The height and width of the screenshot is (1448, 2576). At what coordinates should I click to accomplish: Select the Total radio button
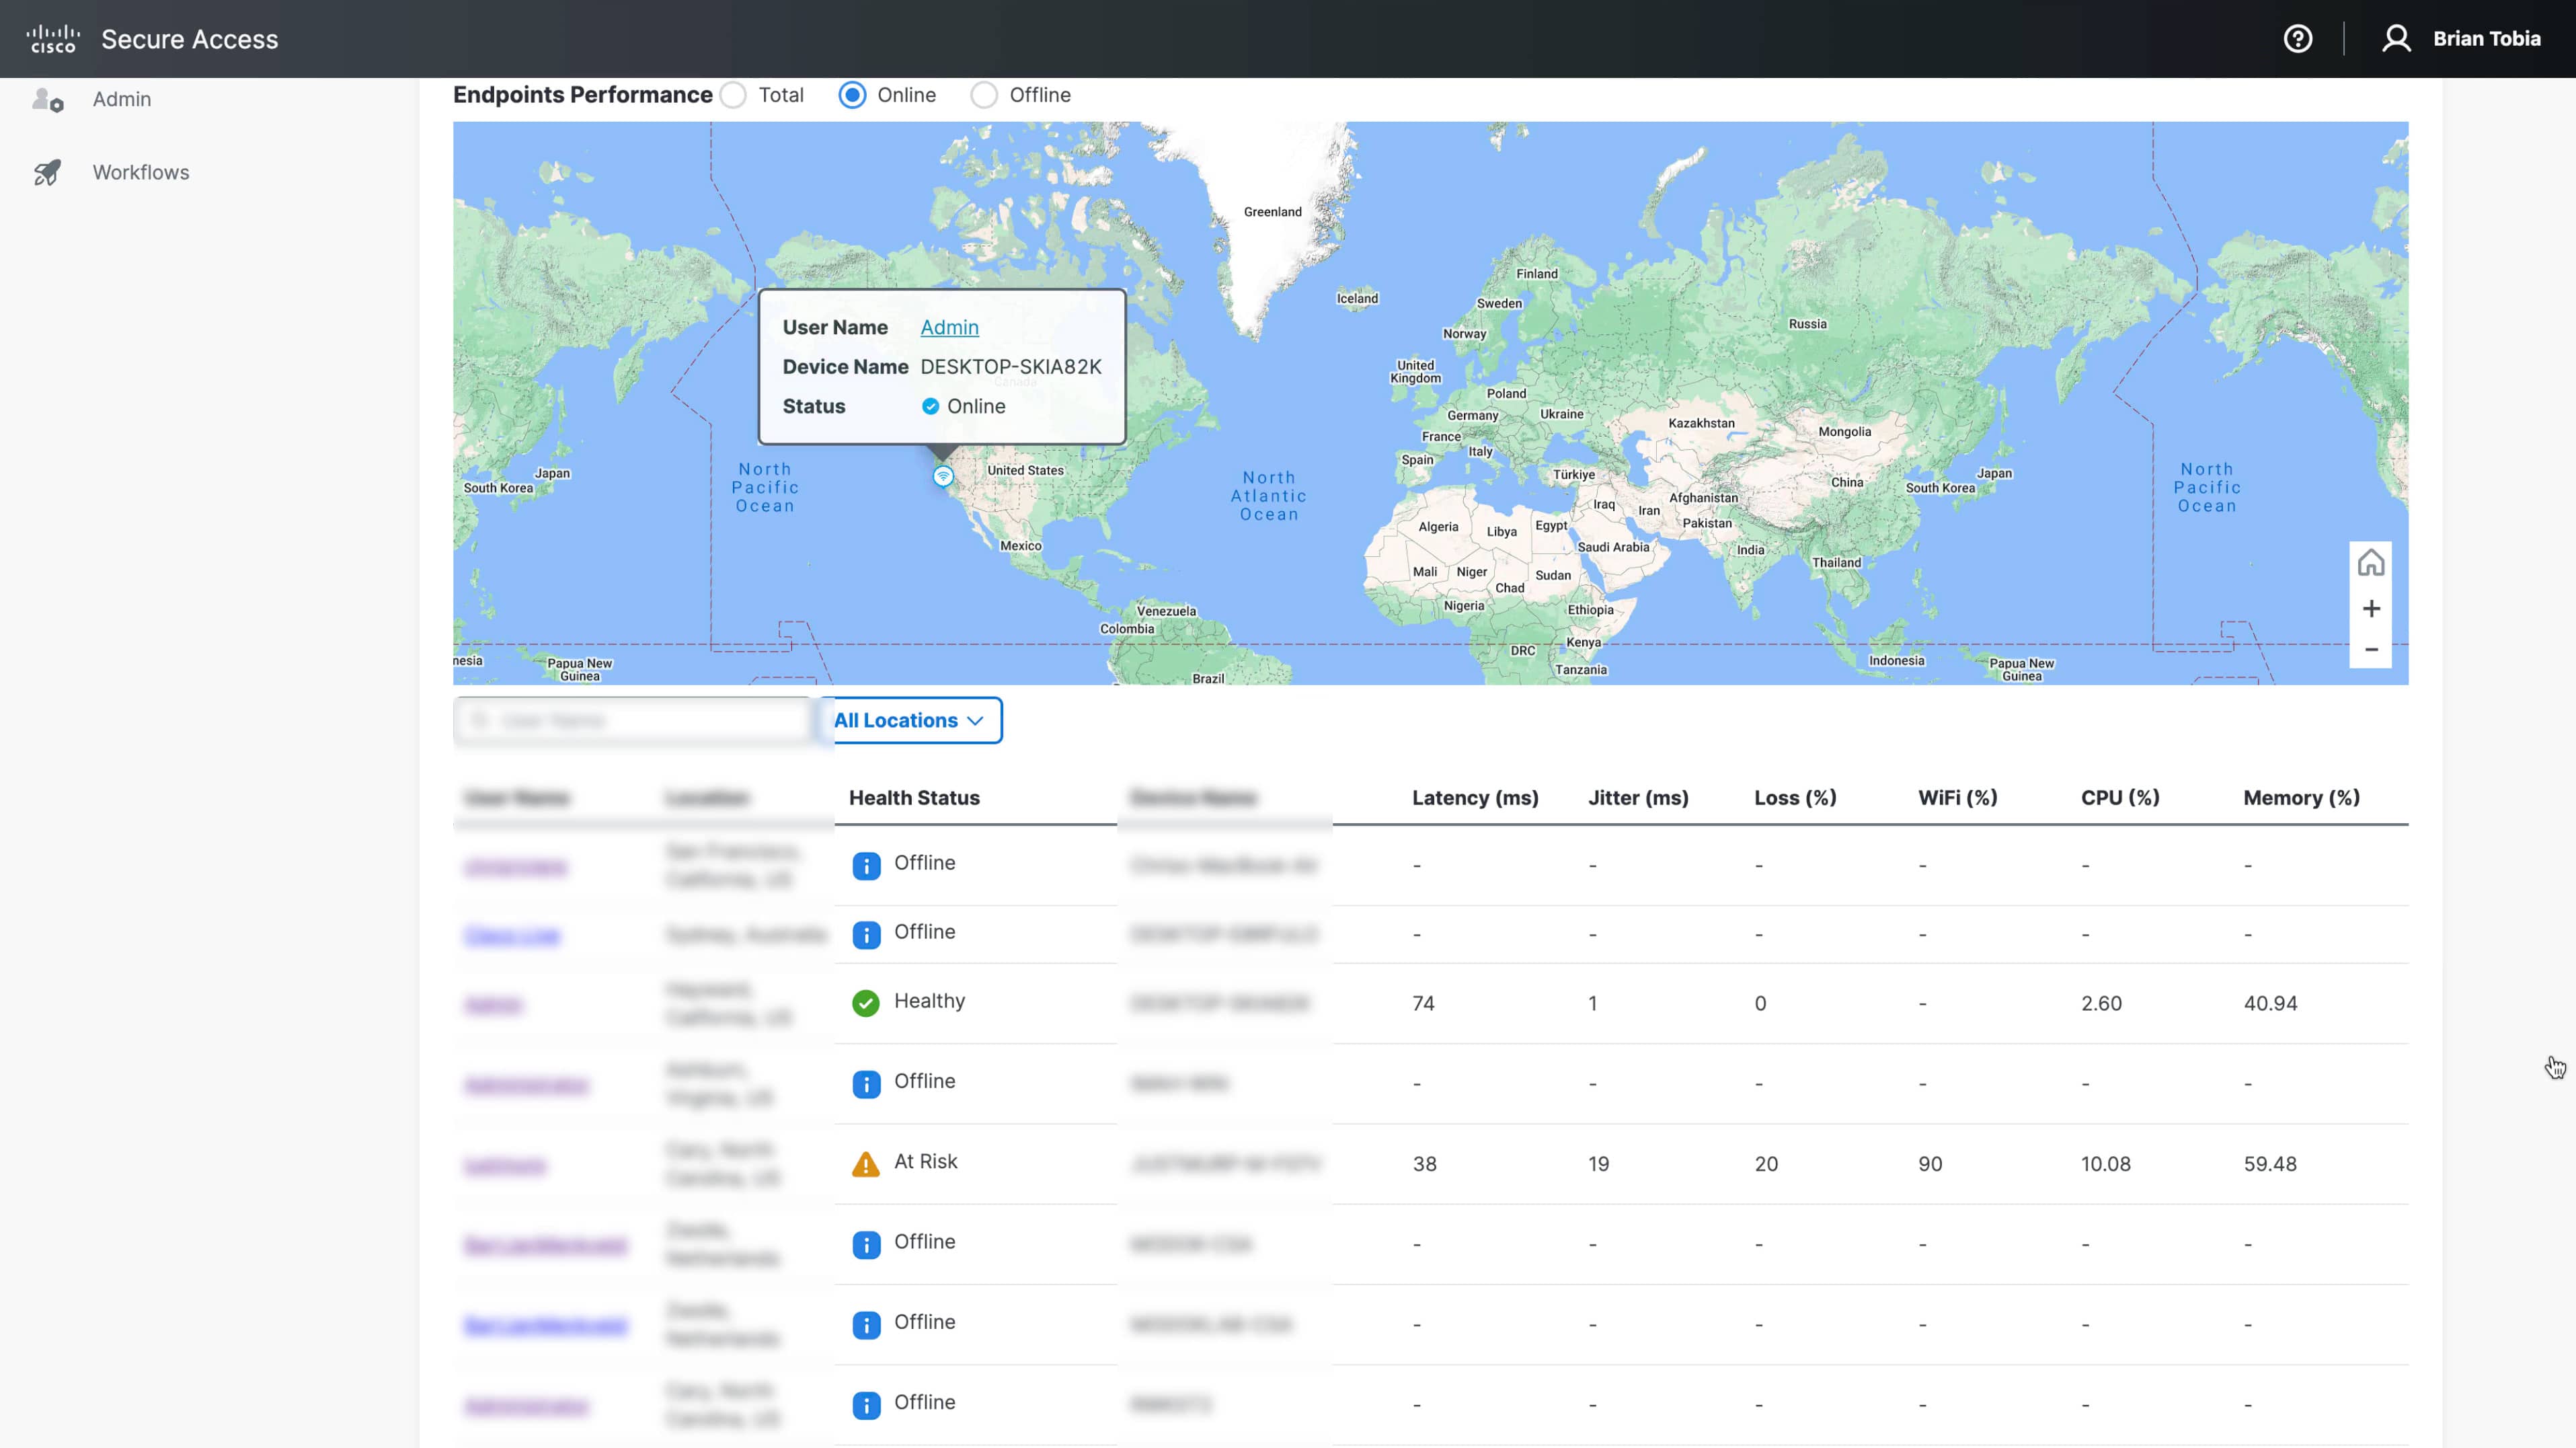click(733, 95)
